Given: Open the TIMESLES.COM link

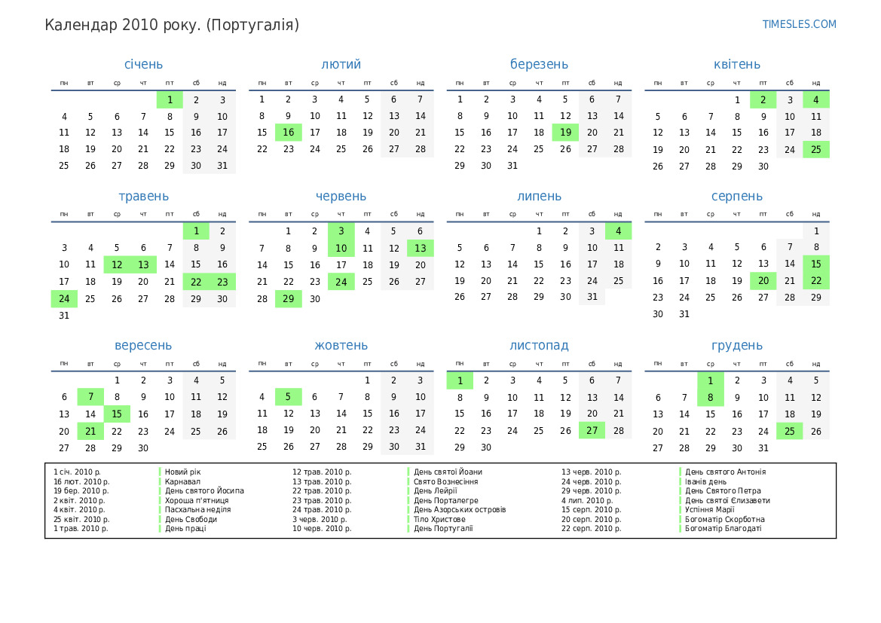Looking at the screenshot, I should click(x=799, y=24).
